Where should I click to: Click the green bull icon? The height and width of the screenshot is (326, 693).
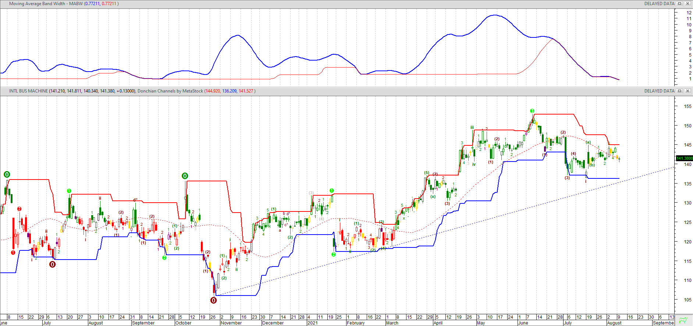tap(683, 320)
